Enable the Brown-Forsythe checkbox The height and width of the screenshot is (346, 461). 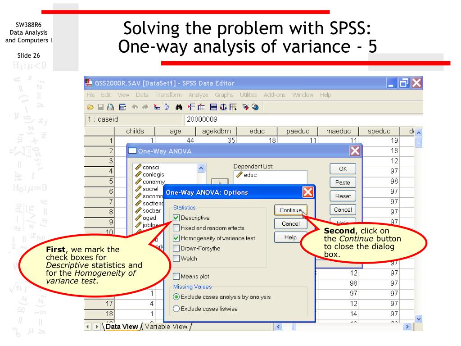[176, 248]
